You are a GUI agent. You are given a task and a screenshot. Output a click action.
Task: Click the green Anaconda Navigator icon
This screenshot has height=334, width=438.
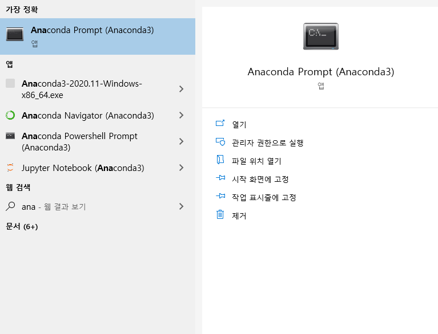click(x=10, y=115)
